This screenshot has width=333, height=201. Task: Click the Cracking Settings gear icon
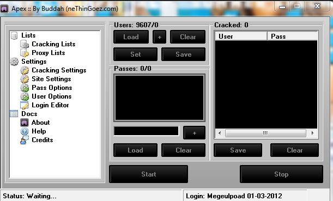point(25,70)
